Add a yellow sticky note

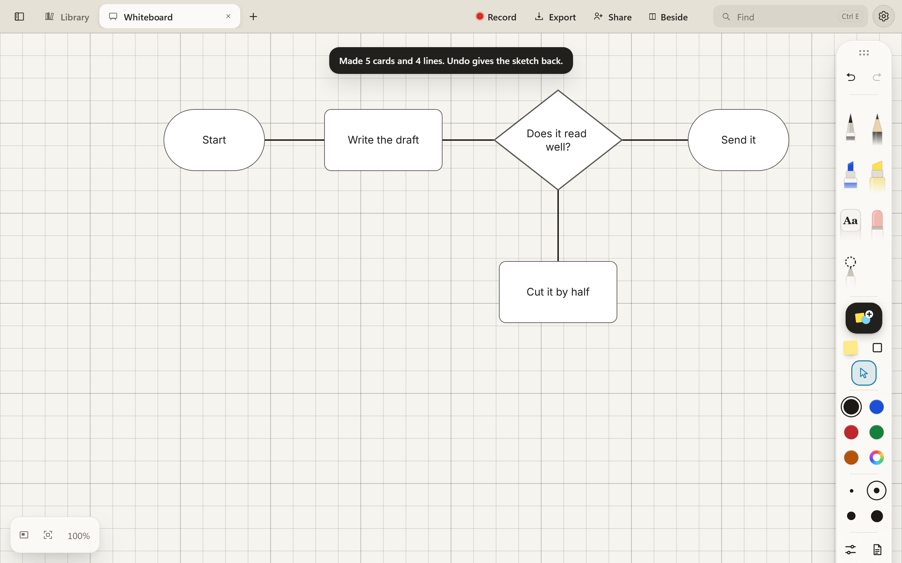click(x=851, y=348)
